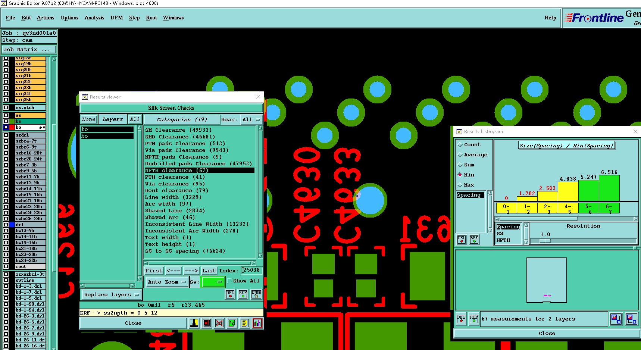Click the Job Matrix button
The height and width of the screenshot is (350, 641).
coord(29,50)
